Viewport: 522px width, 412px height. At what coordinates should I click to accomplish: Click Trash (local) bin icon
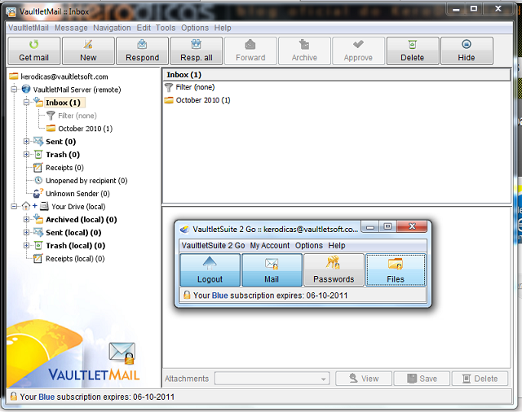click(38, 246)
